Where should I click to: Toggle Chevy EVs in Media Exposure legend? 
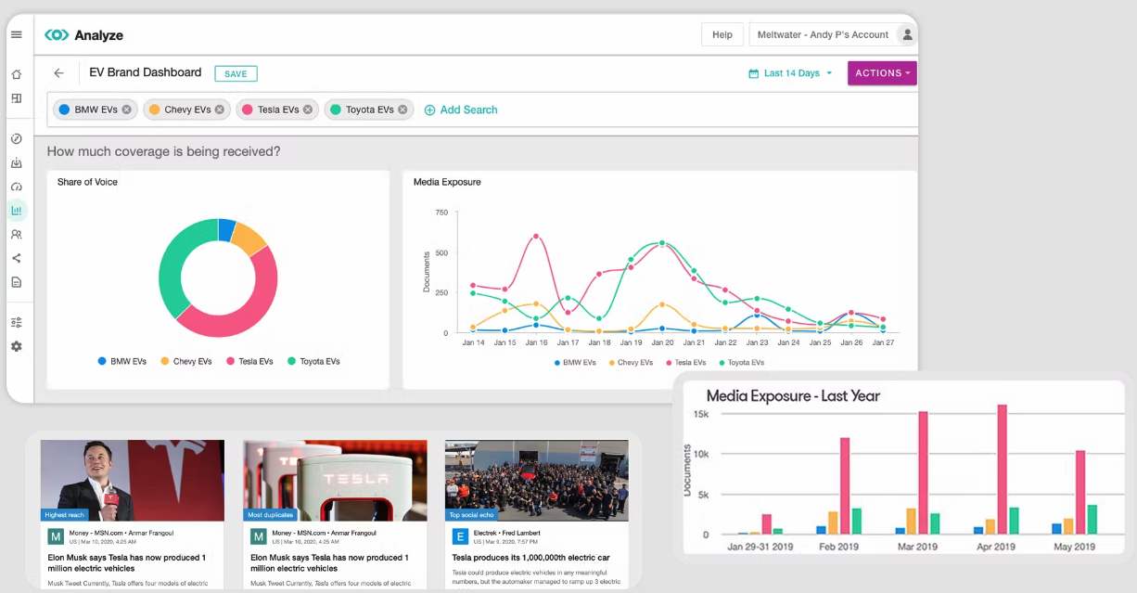[629, 363]
